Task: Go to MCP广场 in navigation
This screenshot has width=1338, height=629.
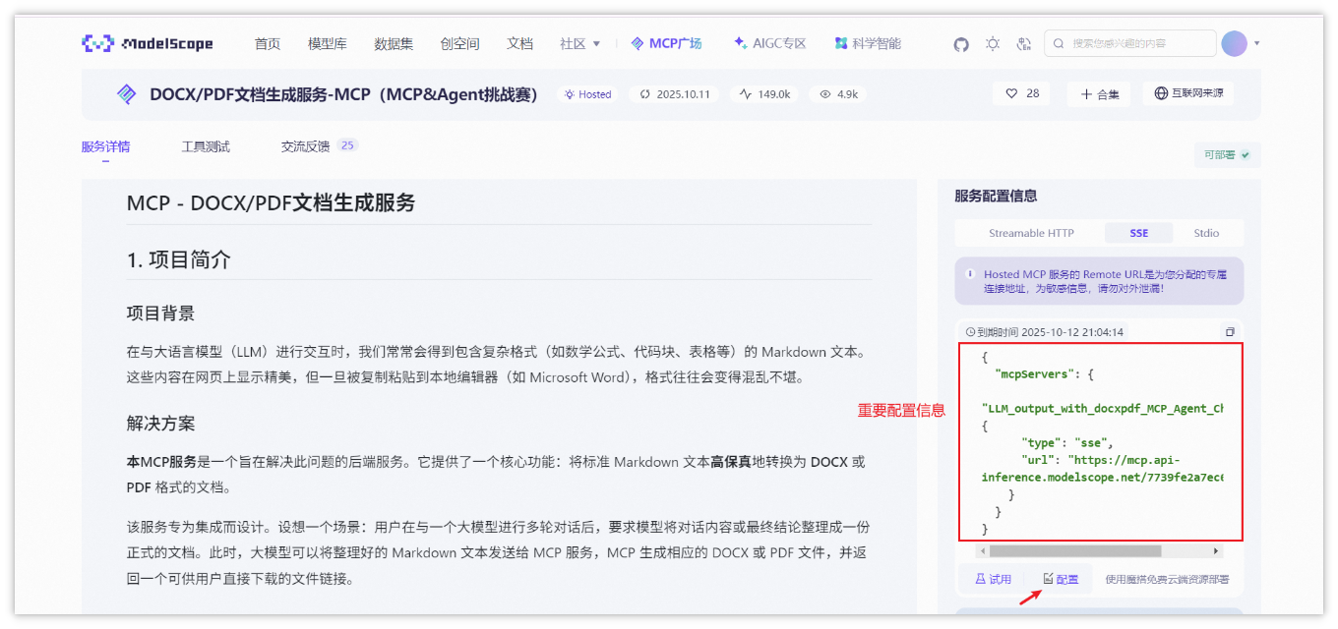Action: (666, 43)
